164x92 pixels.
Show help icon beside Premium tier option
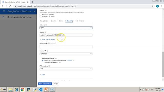[x=74, y=61]
